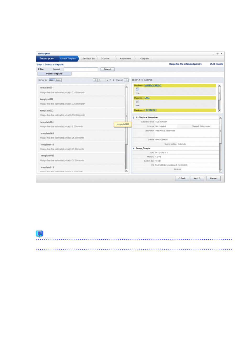The image size is (250, 354).
Task: Collapse the Image_Sample section triangle
Action: [x=134, y=148]
